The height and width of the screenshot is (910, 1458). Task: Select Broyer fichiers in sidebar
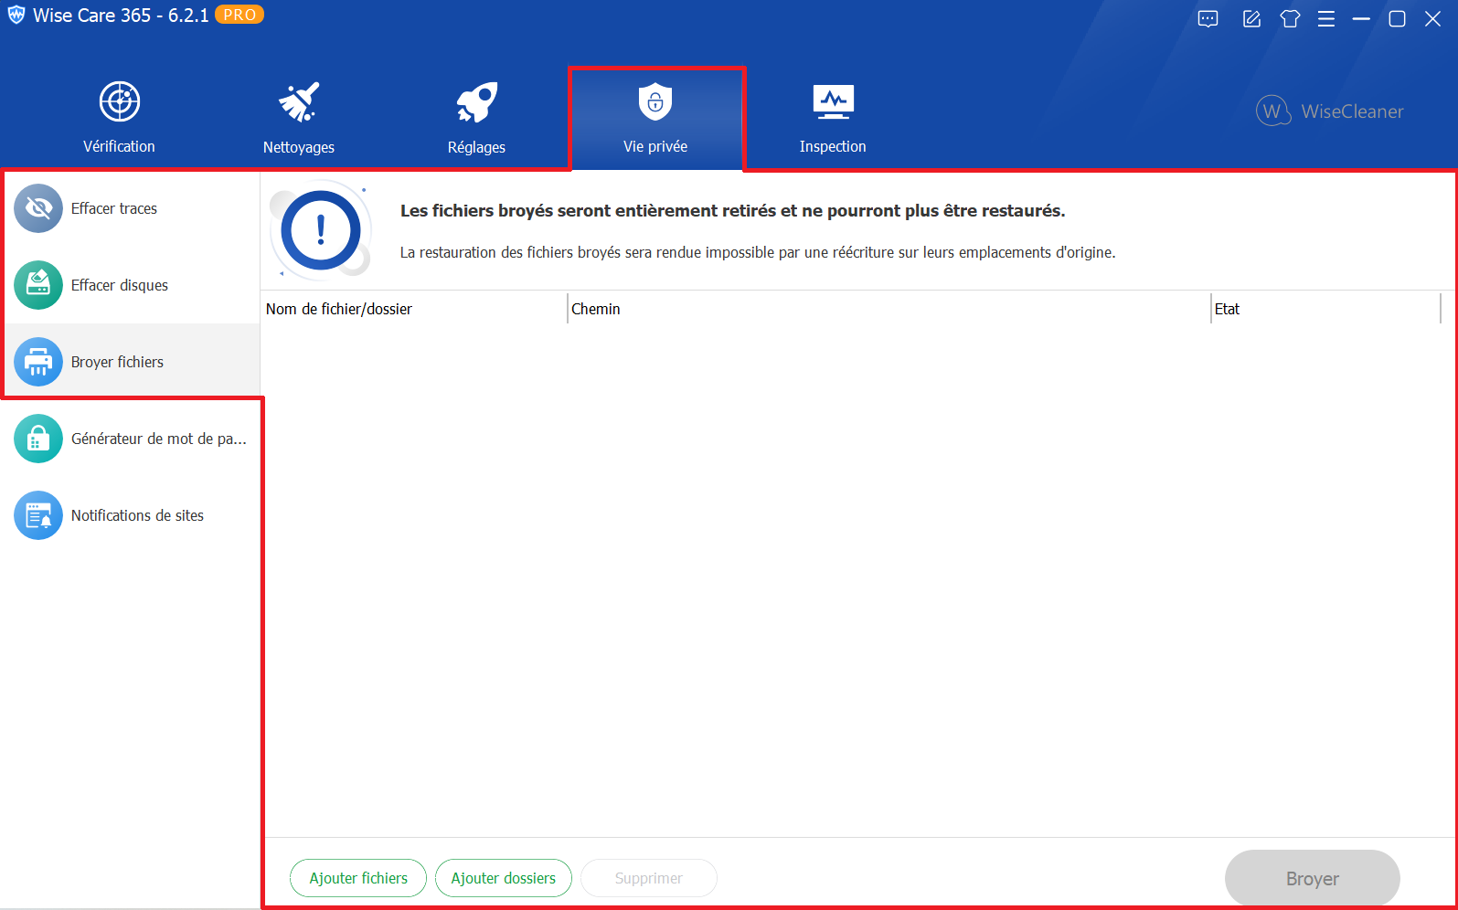point(132,362)
